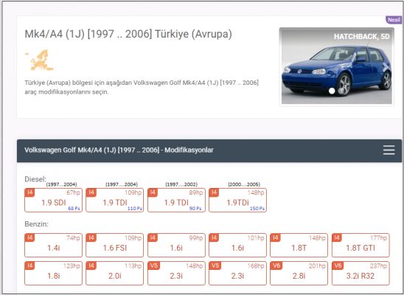Image resolution: width=404 pixels, height=295 pixels.
Task: Open the 1.4i 74hp petrol modification
Action: [x=53, y=246]
